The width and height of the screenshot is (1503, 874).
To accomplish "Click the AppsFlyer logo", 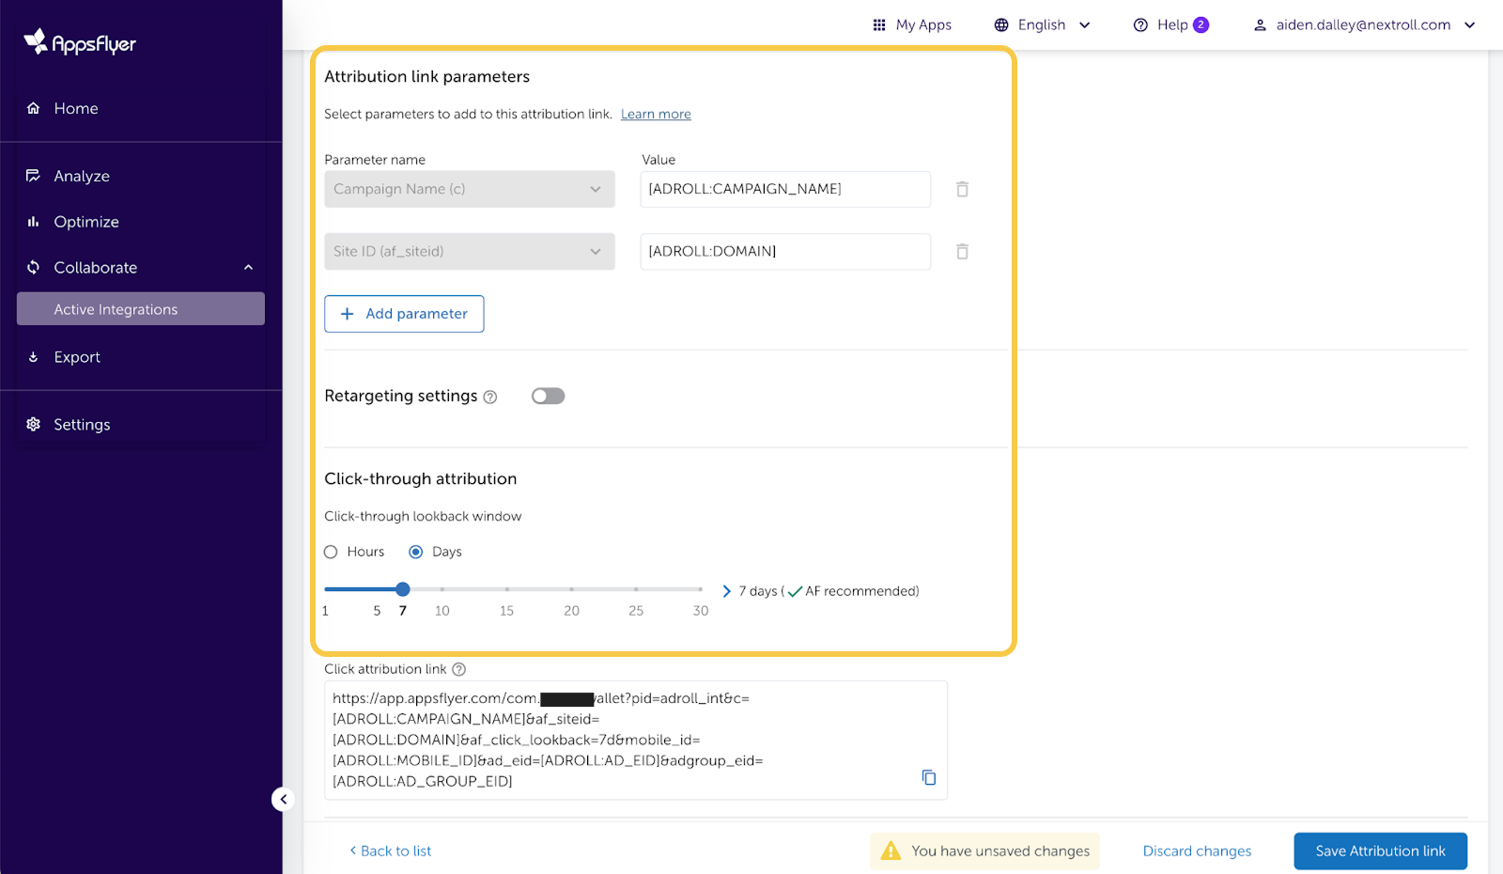I will [80, 42].
